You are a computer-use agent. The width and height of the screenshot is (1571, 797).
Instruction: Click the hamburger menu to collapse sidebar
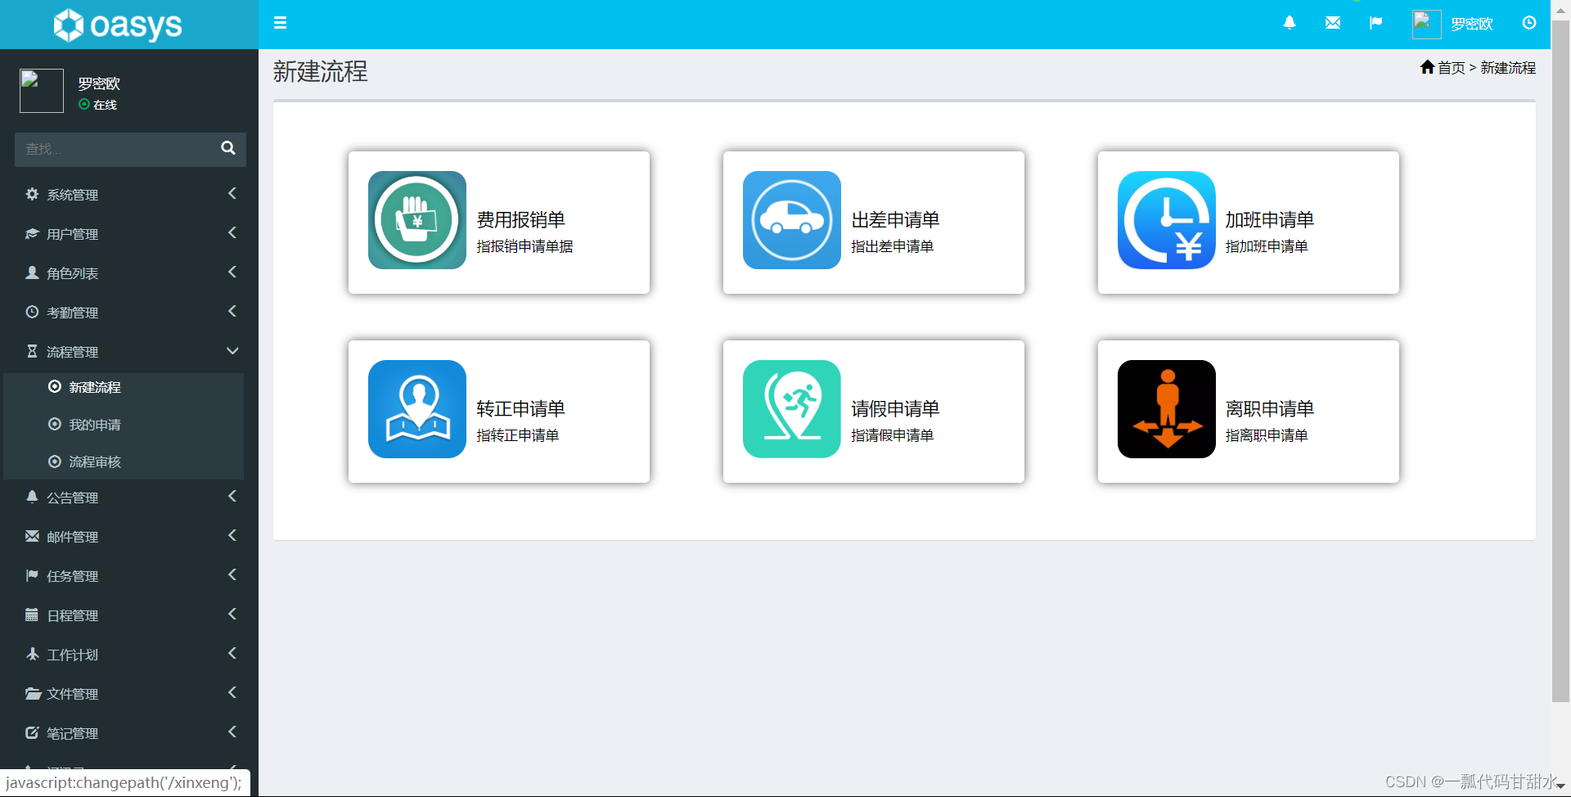tap(280, 23)
